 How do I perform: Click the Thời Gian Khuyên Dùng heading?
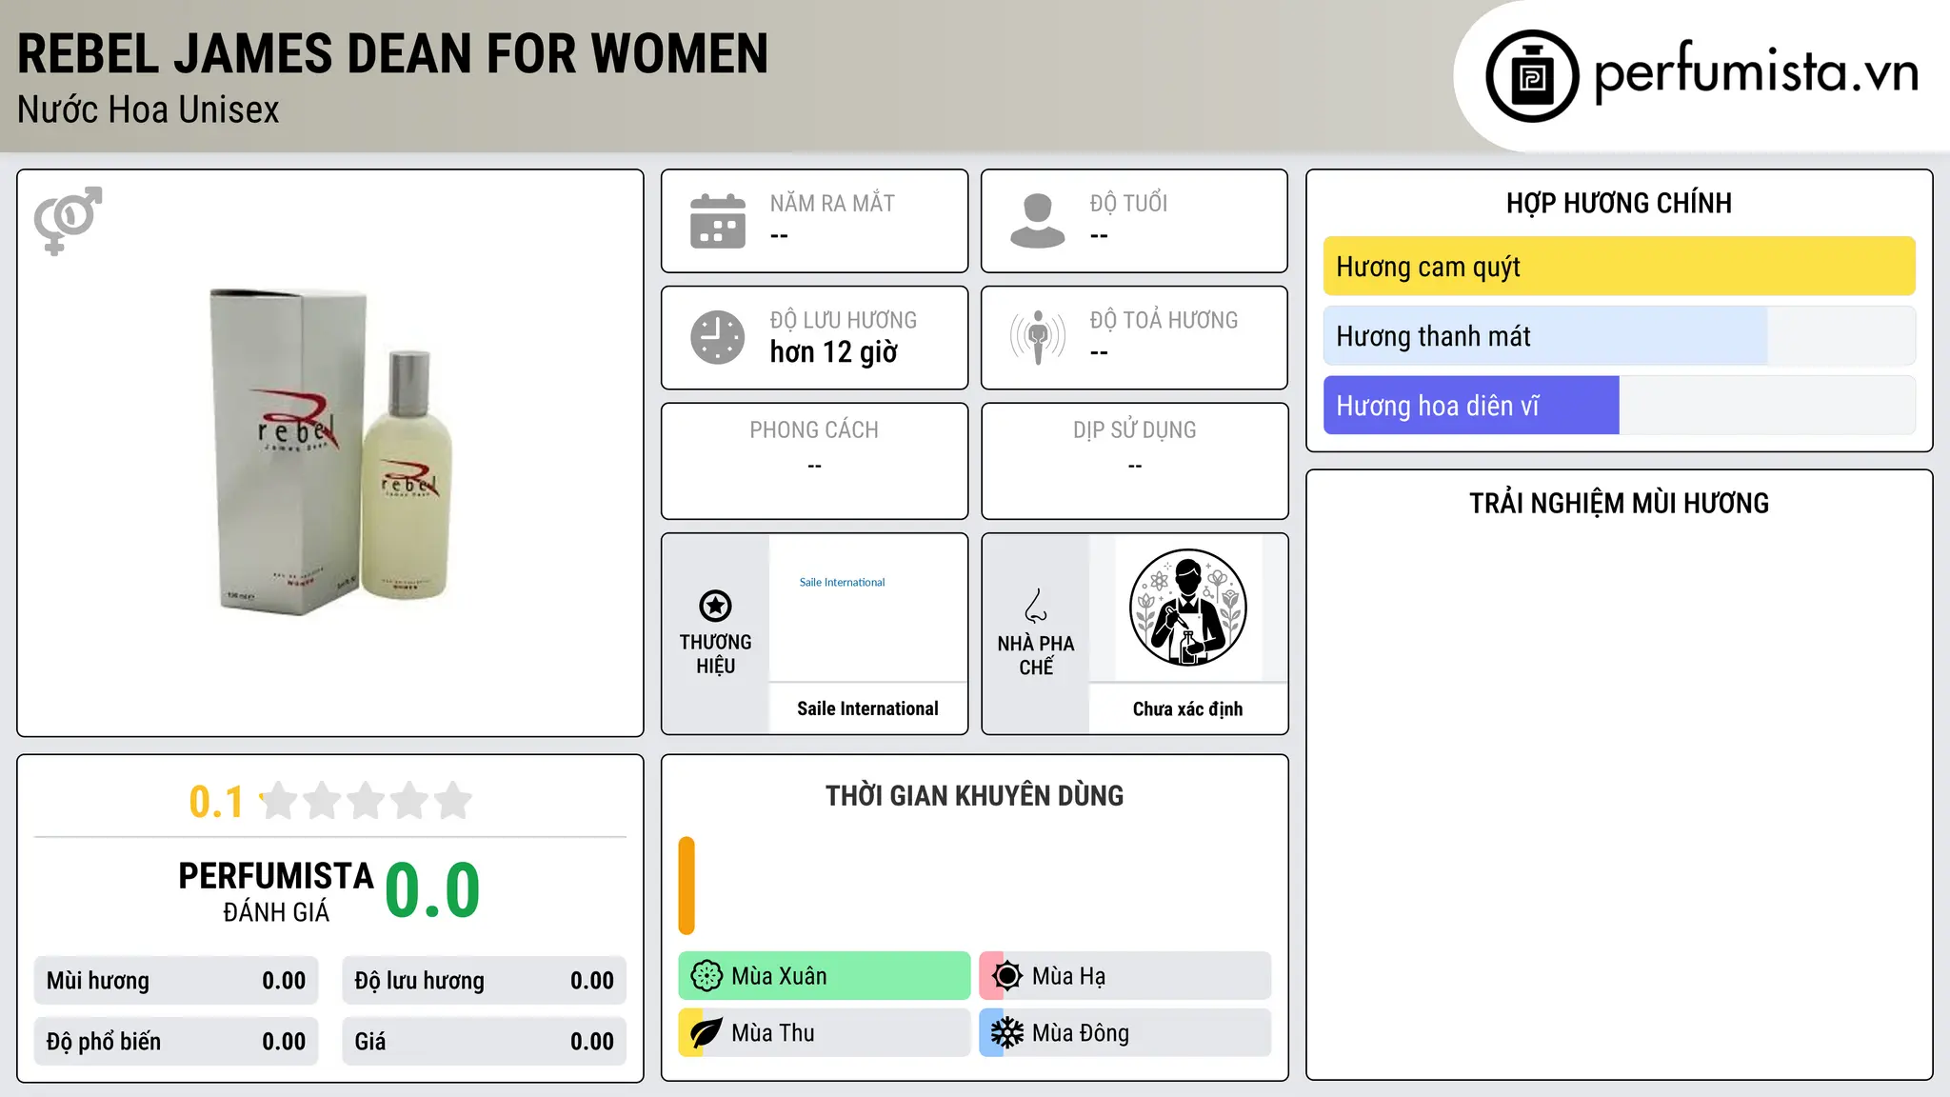pos(975,795)
